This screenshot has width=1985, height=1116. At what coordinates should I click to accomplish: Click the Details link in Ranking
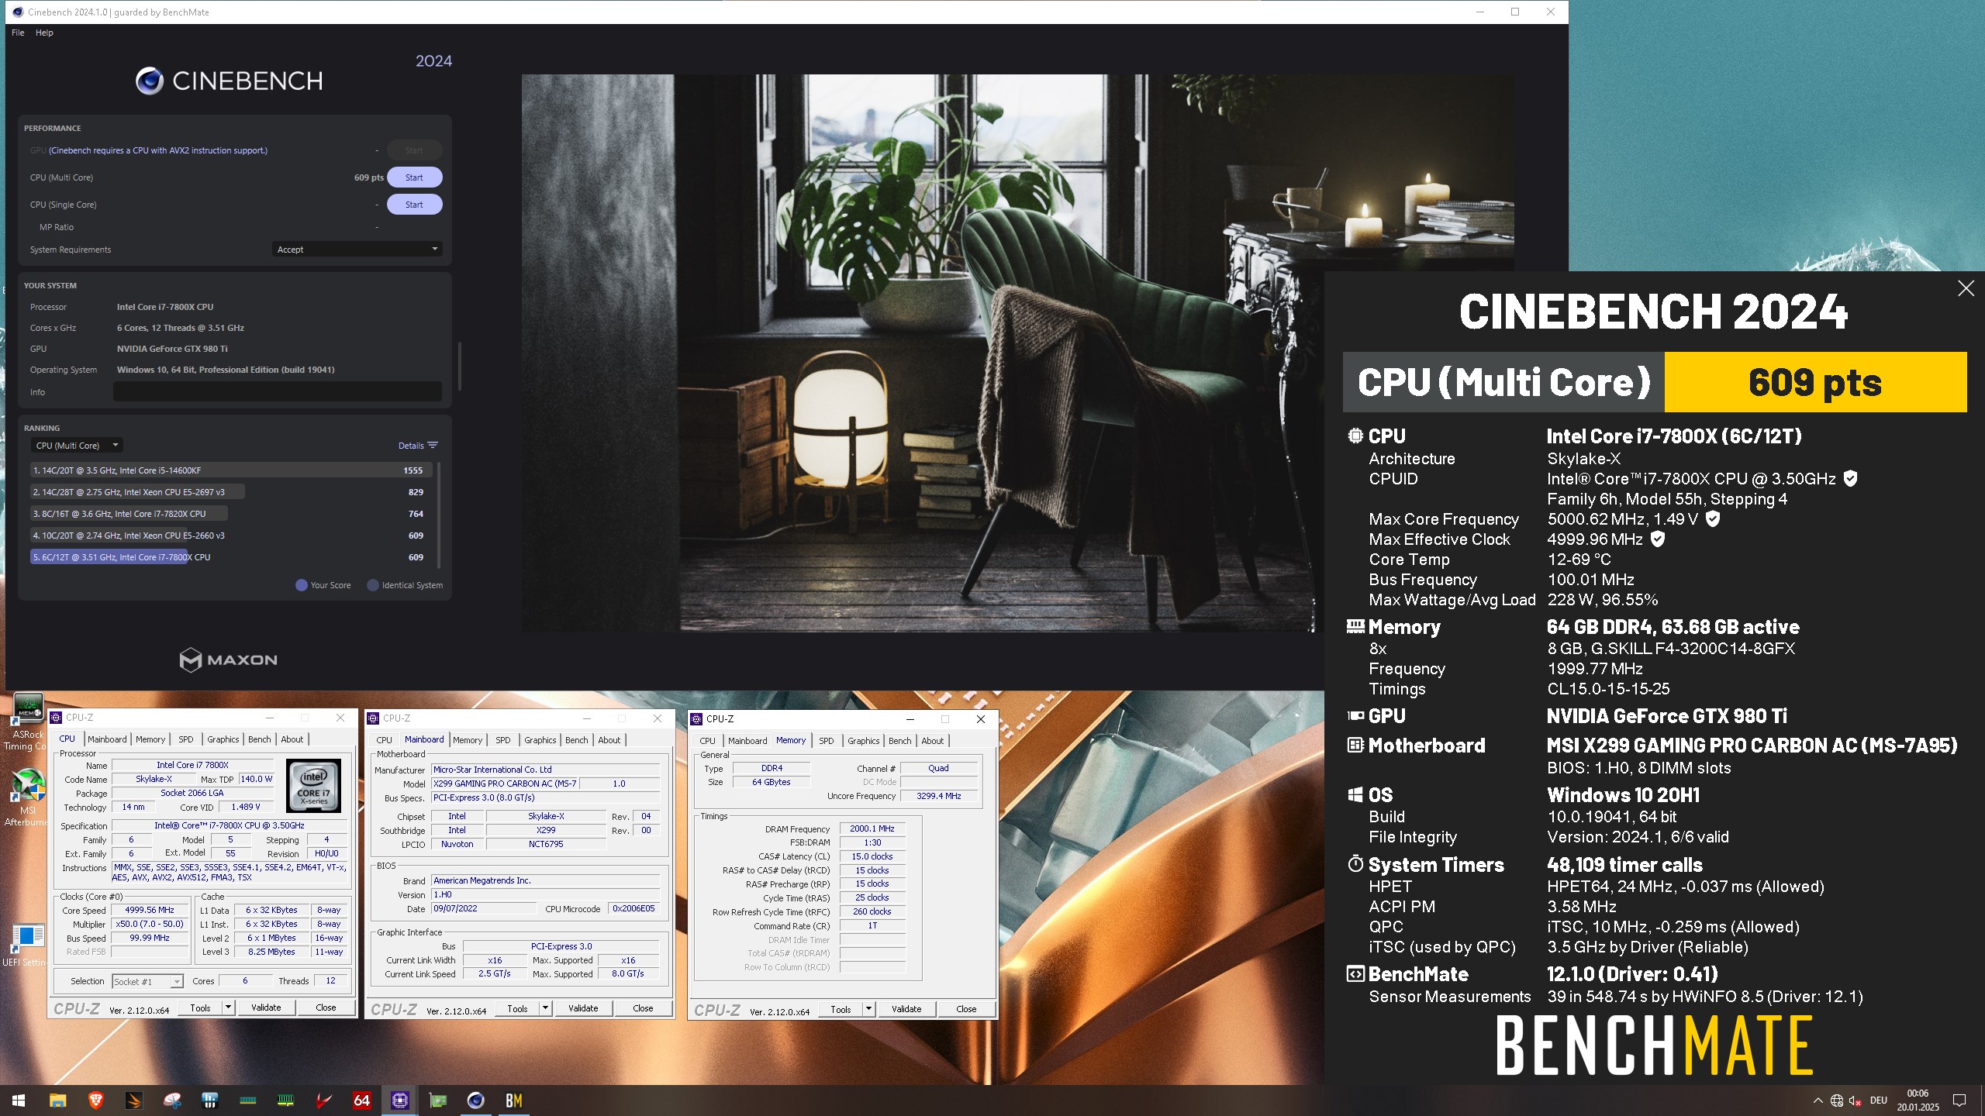(411, 446)
